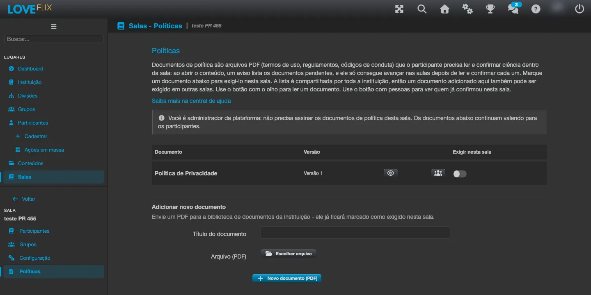Click the Versão 1 cell
The width and height of the screenshot is (591, 295).
tap(313, 173)
